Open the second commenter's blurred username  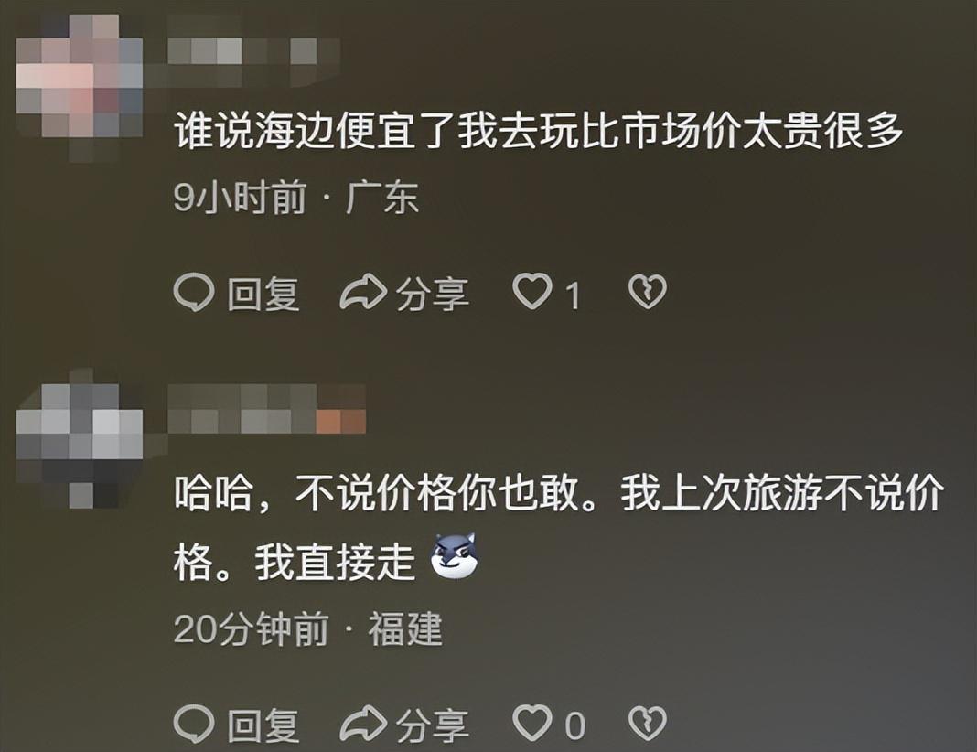[267, 409]
